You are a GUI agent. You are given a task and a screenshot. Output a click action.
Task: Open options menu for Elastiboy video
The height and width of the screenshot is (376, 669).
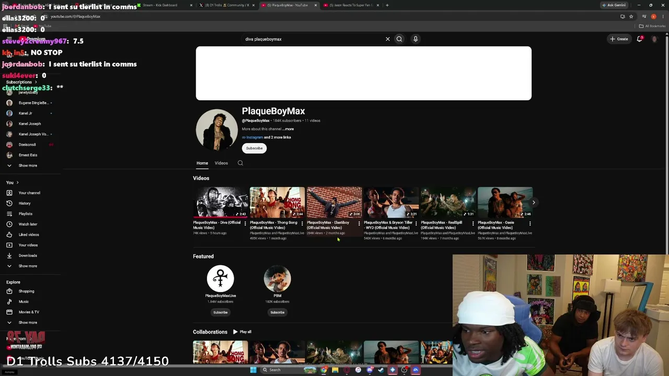coord(359,224)
